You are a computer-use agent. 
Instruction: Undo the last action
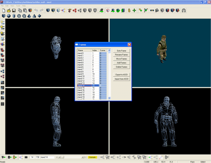point(36,11)
